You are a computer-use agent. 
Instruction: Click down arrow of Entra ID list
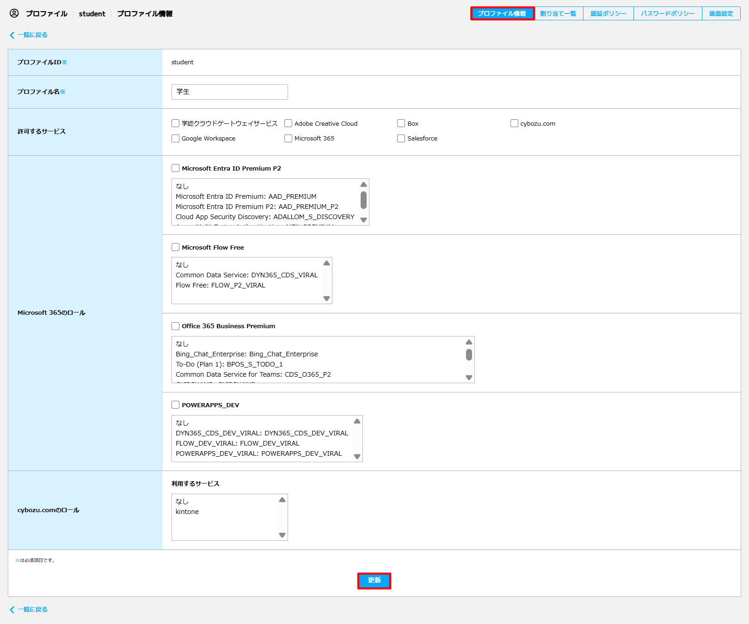click(x=363, y=220)
